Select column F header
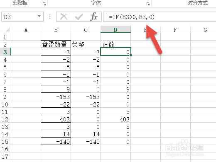216x162 pixels. point(175,30)
